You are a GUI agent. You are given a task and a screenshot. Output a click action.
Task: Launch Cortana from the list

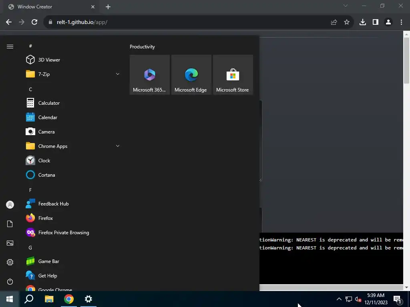point(73,175)
